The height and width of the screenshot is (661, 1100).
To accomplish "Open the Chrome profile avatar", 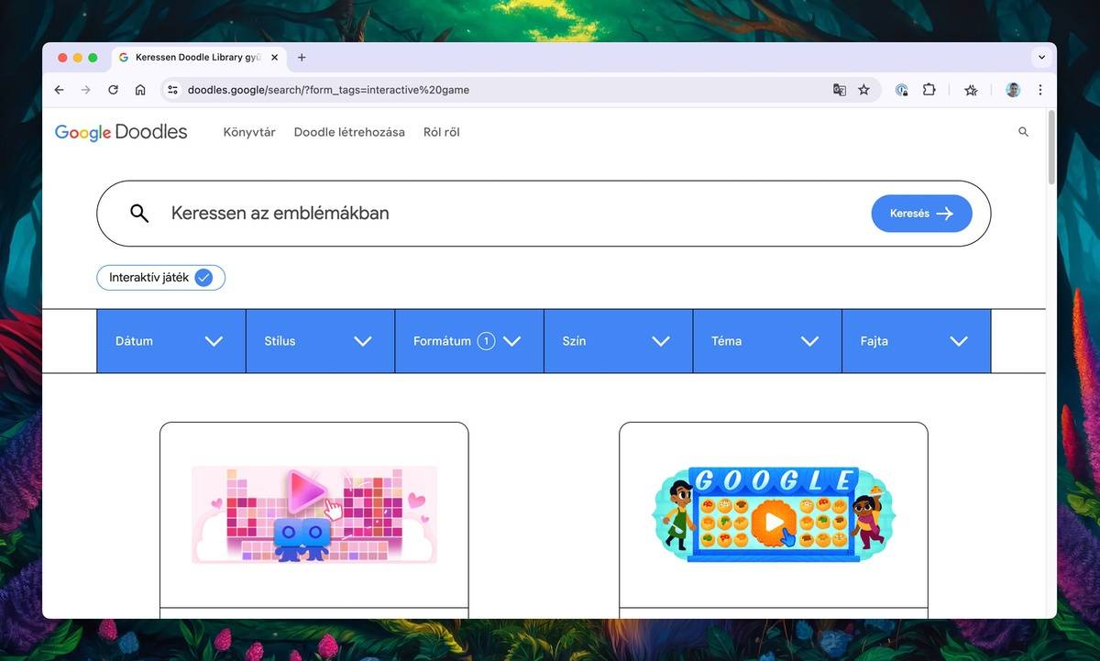I will coord(1013,90).
